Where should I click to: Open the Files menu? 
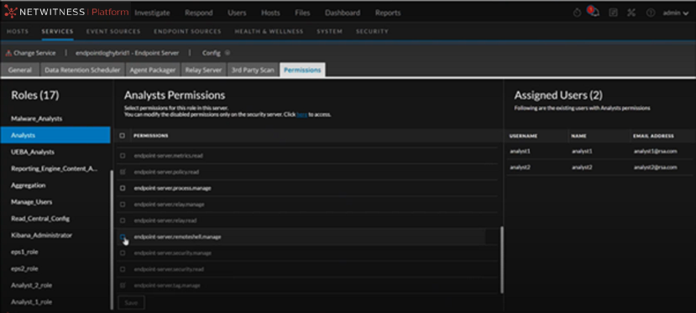coord(302,13)
